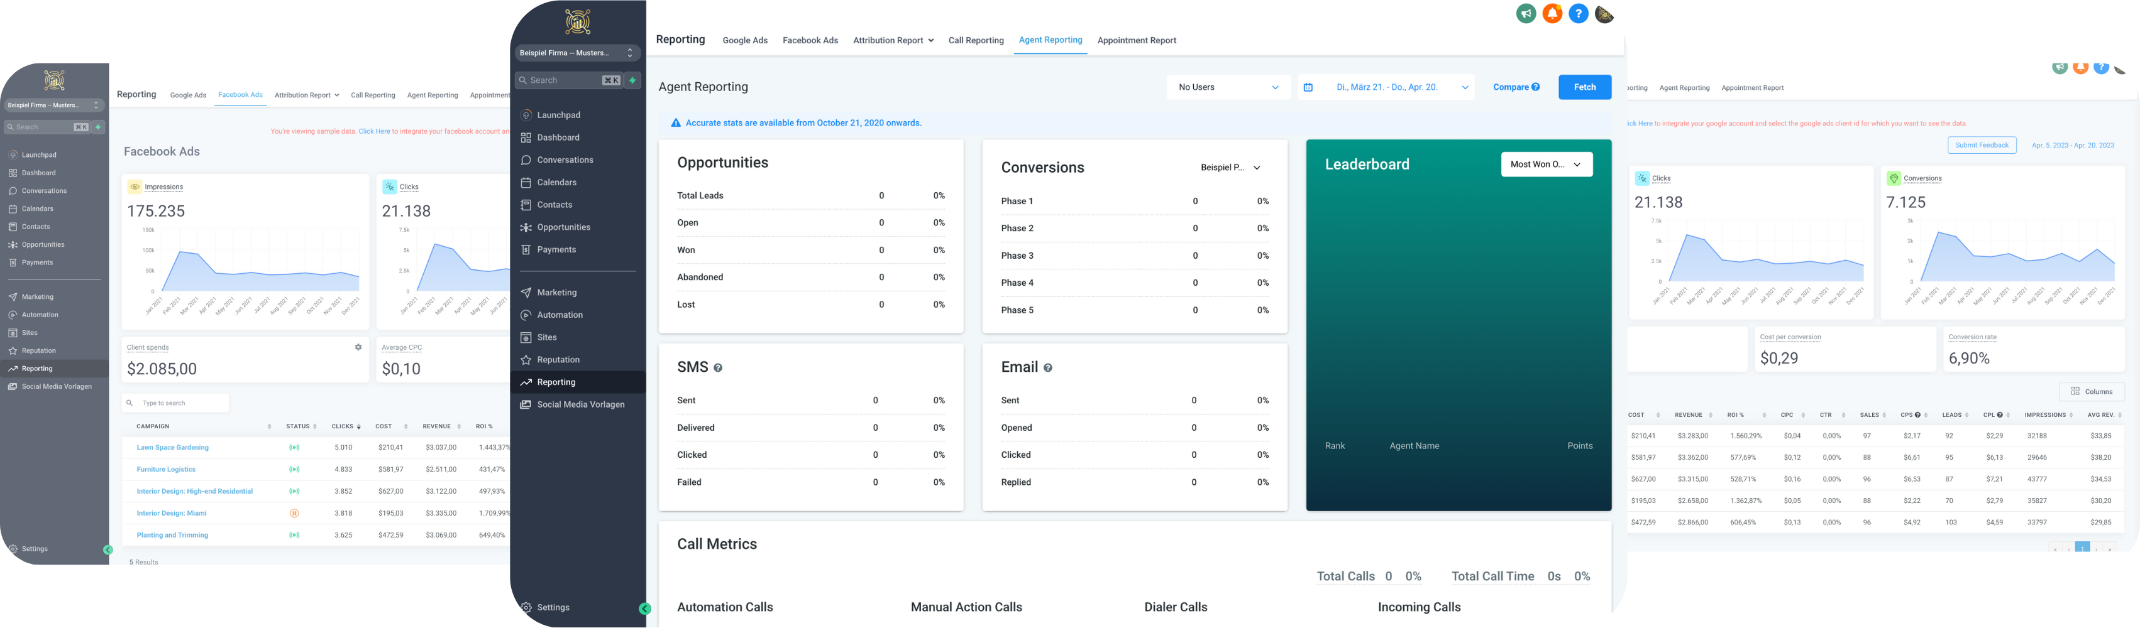
Task: Click the Type to search field
Action: [x=176, y=403]
